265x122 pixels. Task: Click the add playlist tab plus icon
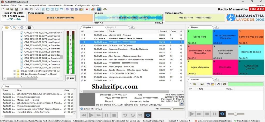[x=132, y=27]
